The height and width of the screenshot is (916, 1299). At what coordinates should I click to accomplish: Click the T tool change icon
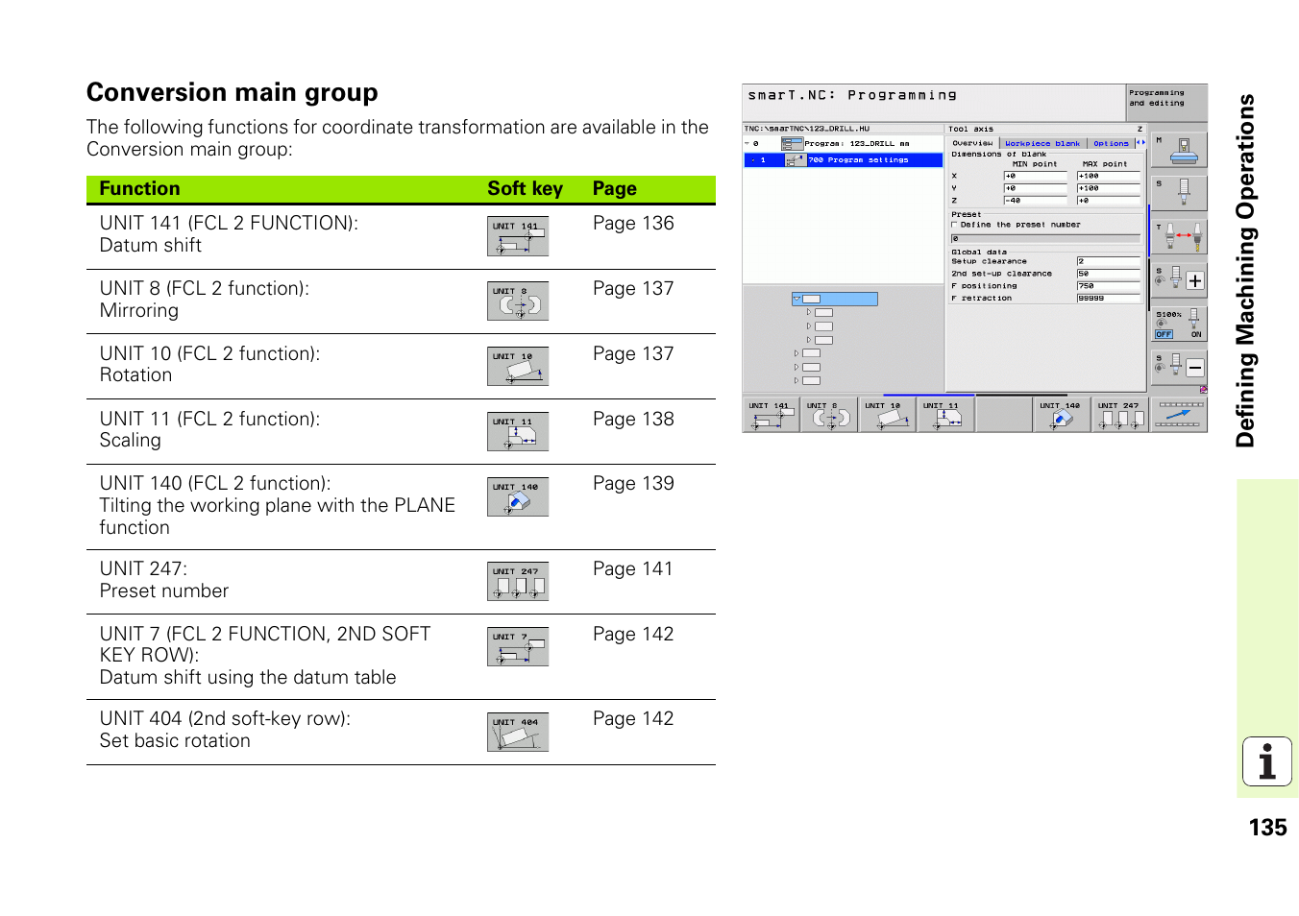click(1179, 236)
